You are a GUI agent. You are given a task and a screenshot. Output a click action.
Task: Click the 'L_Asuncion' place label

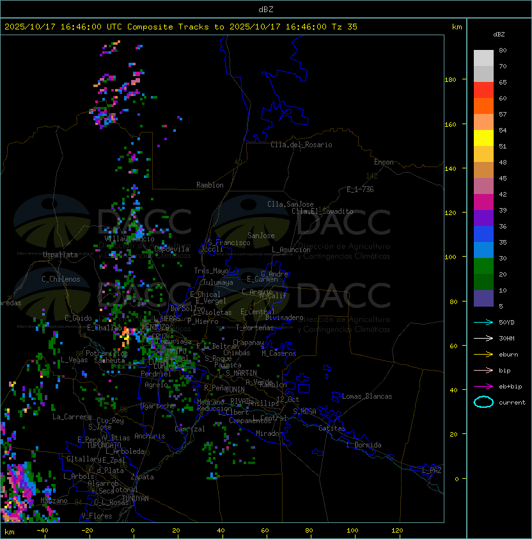pos(291,250)
